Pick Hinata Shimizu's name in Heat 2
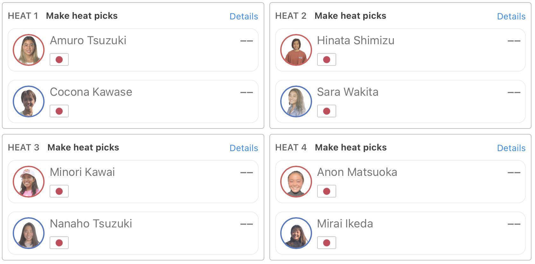Image resolution: width=535 pixels, height=264 pixels. [x=356, y=40]
